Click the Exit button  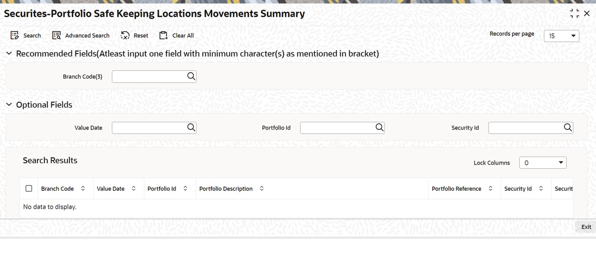point(586,227)
